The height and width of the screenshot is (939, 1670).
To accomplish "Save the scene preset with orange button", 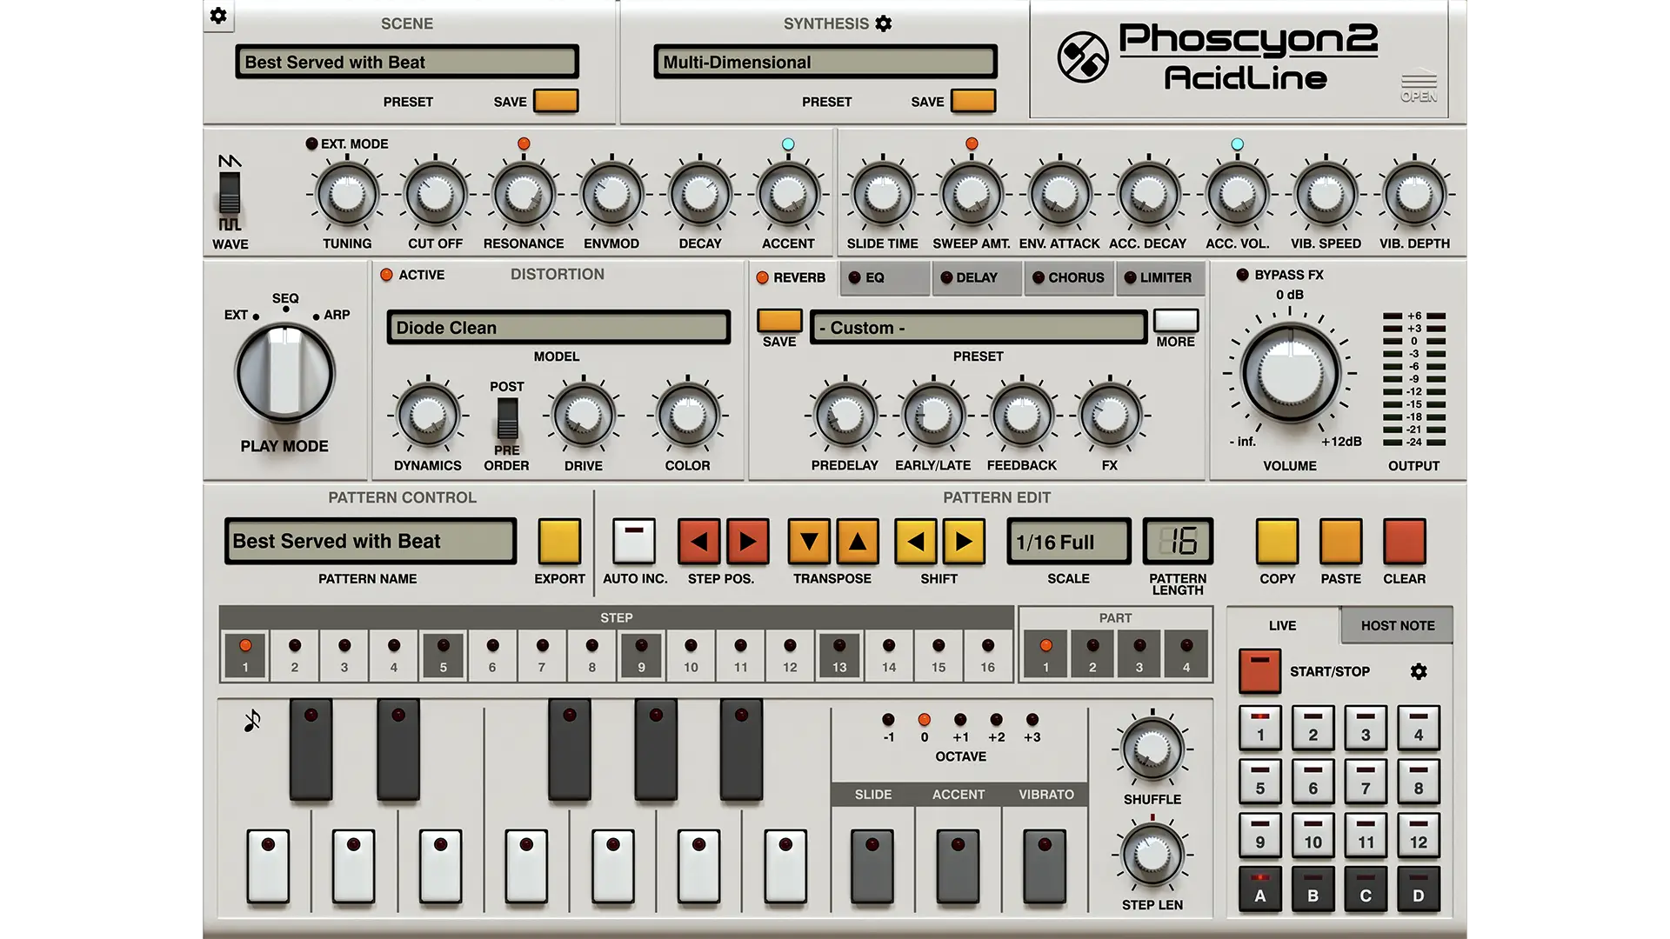I will [x=556, y=101].
